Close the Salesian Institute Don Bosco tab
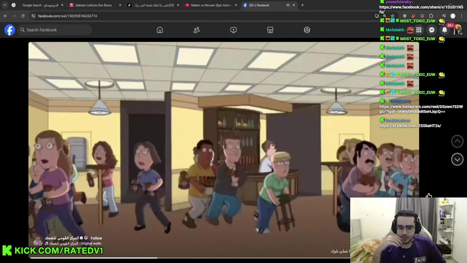 120,5
